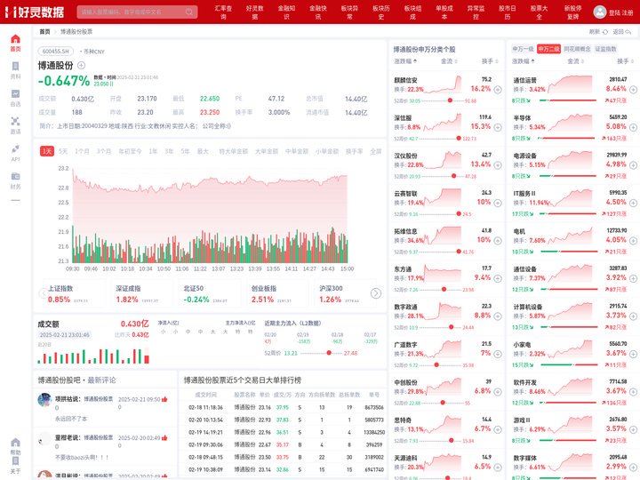Viewport: 640px width, 480px height.
Task: Sort sector list by 换手 column
Action: click(625, 61)
